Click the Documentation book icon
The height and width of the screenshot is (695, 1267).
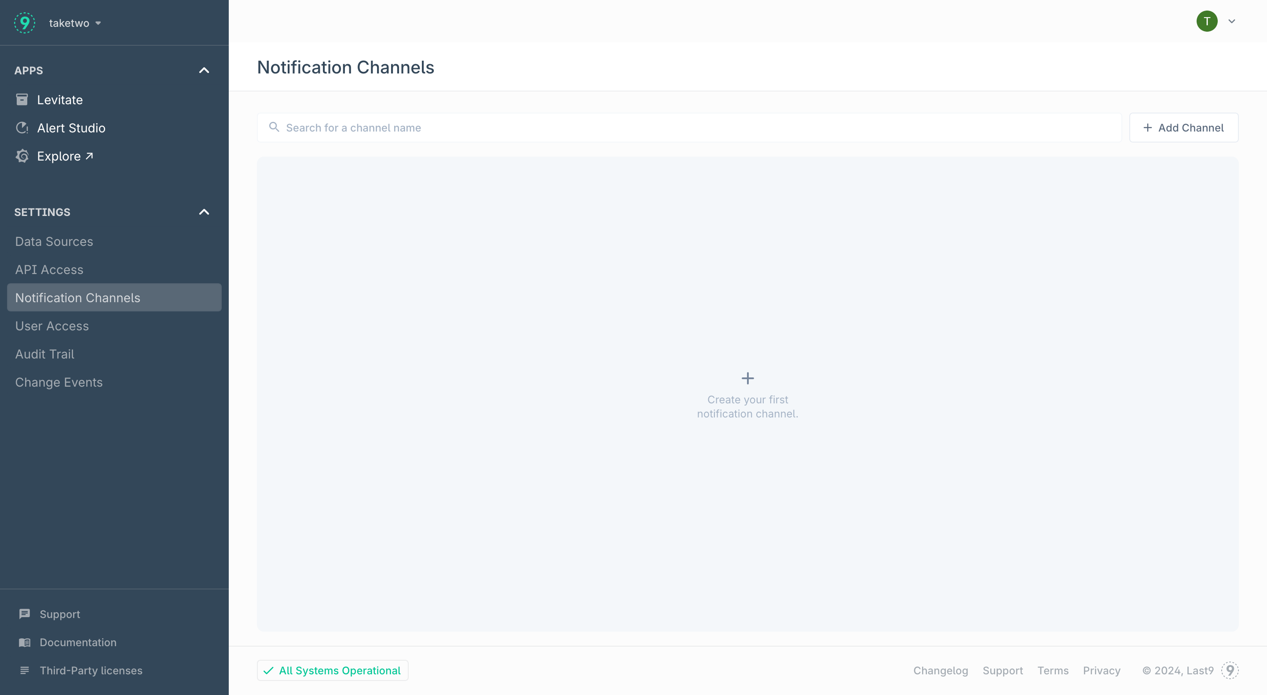click(x=24, y=642)
